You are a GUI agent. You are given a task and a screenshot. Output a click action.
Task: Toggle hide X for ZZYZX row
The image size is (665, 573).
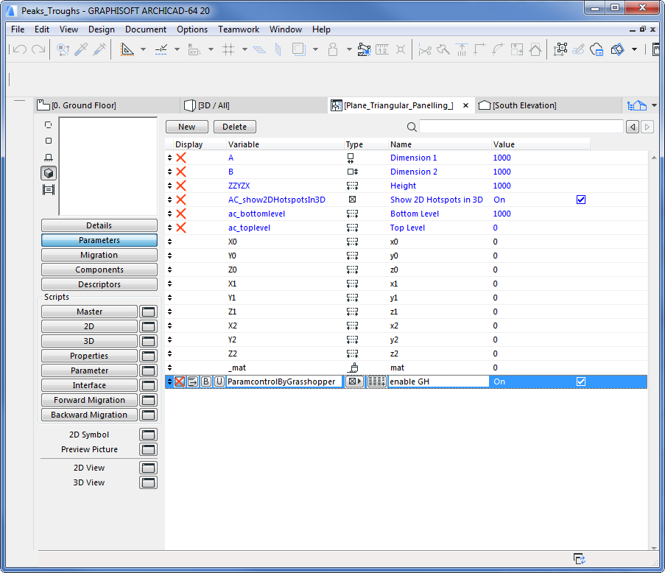181,186
